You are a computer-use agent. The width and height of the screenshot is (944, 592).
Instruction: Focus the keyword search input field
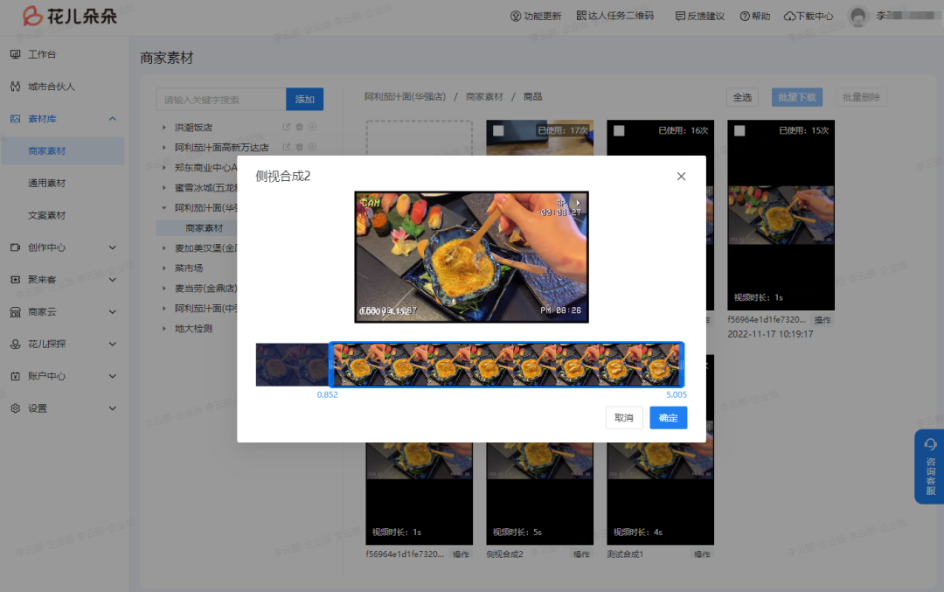pyautogui.click(x=221, y=100)
